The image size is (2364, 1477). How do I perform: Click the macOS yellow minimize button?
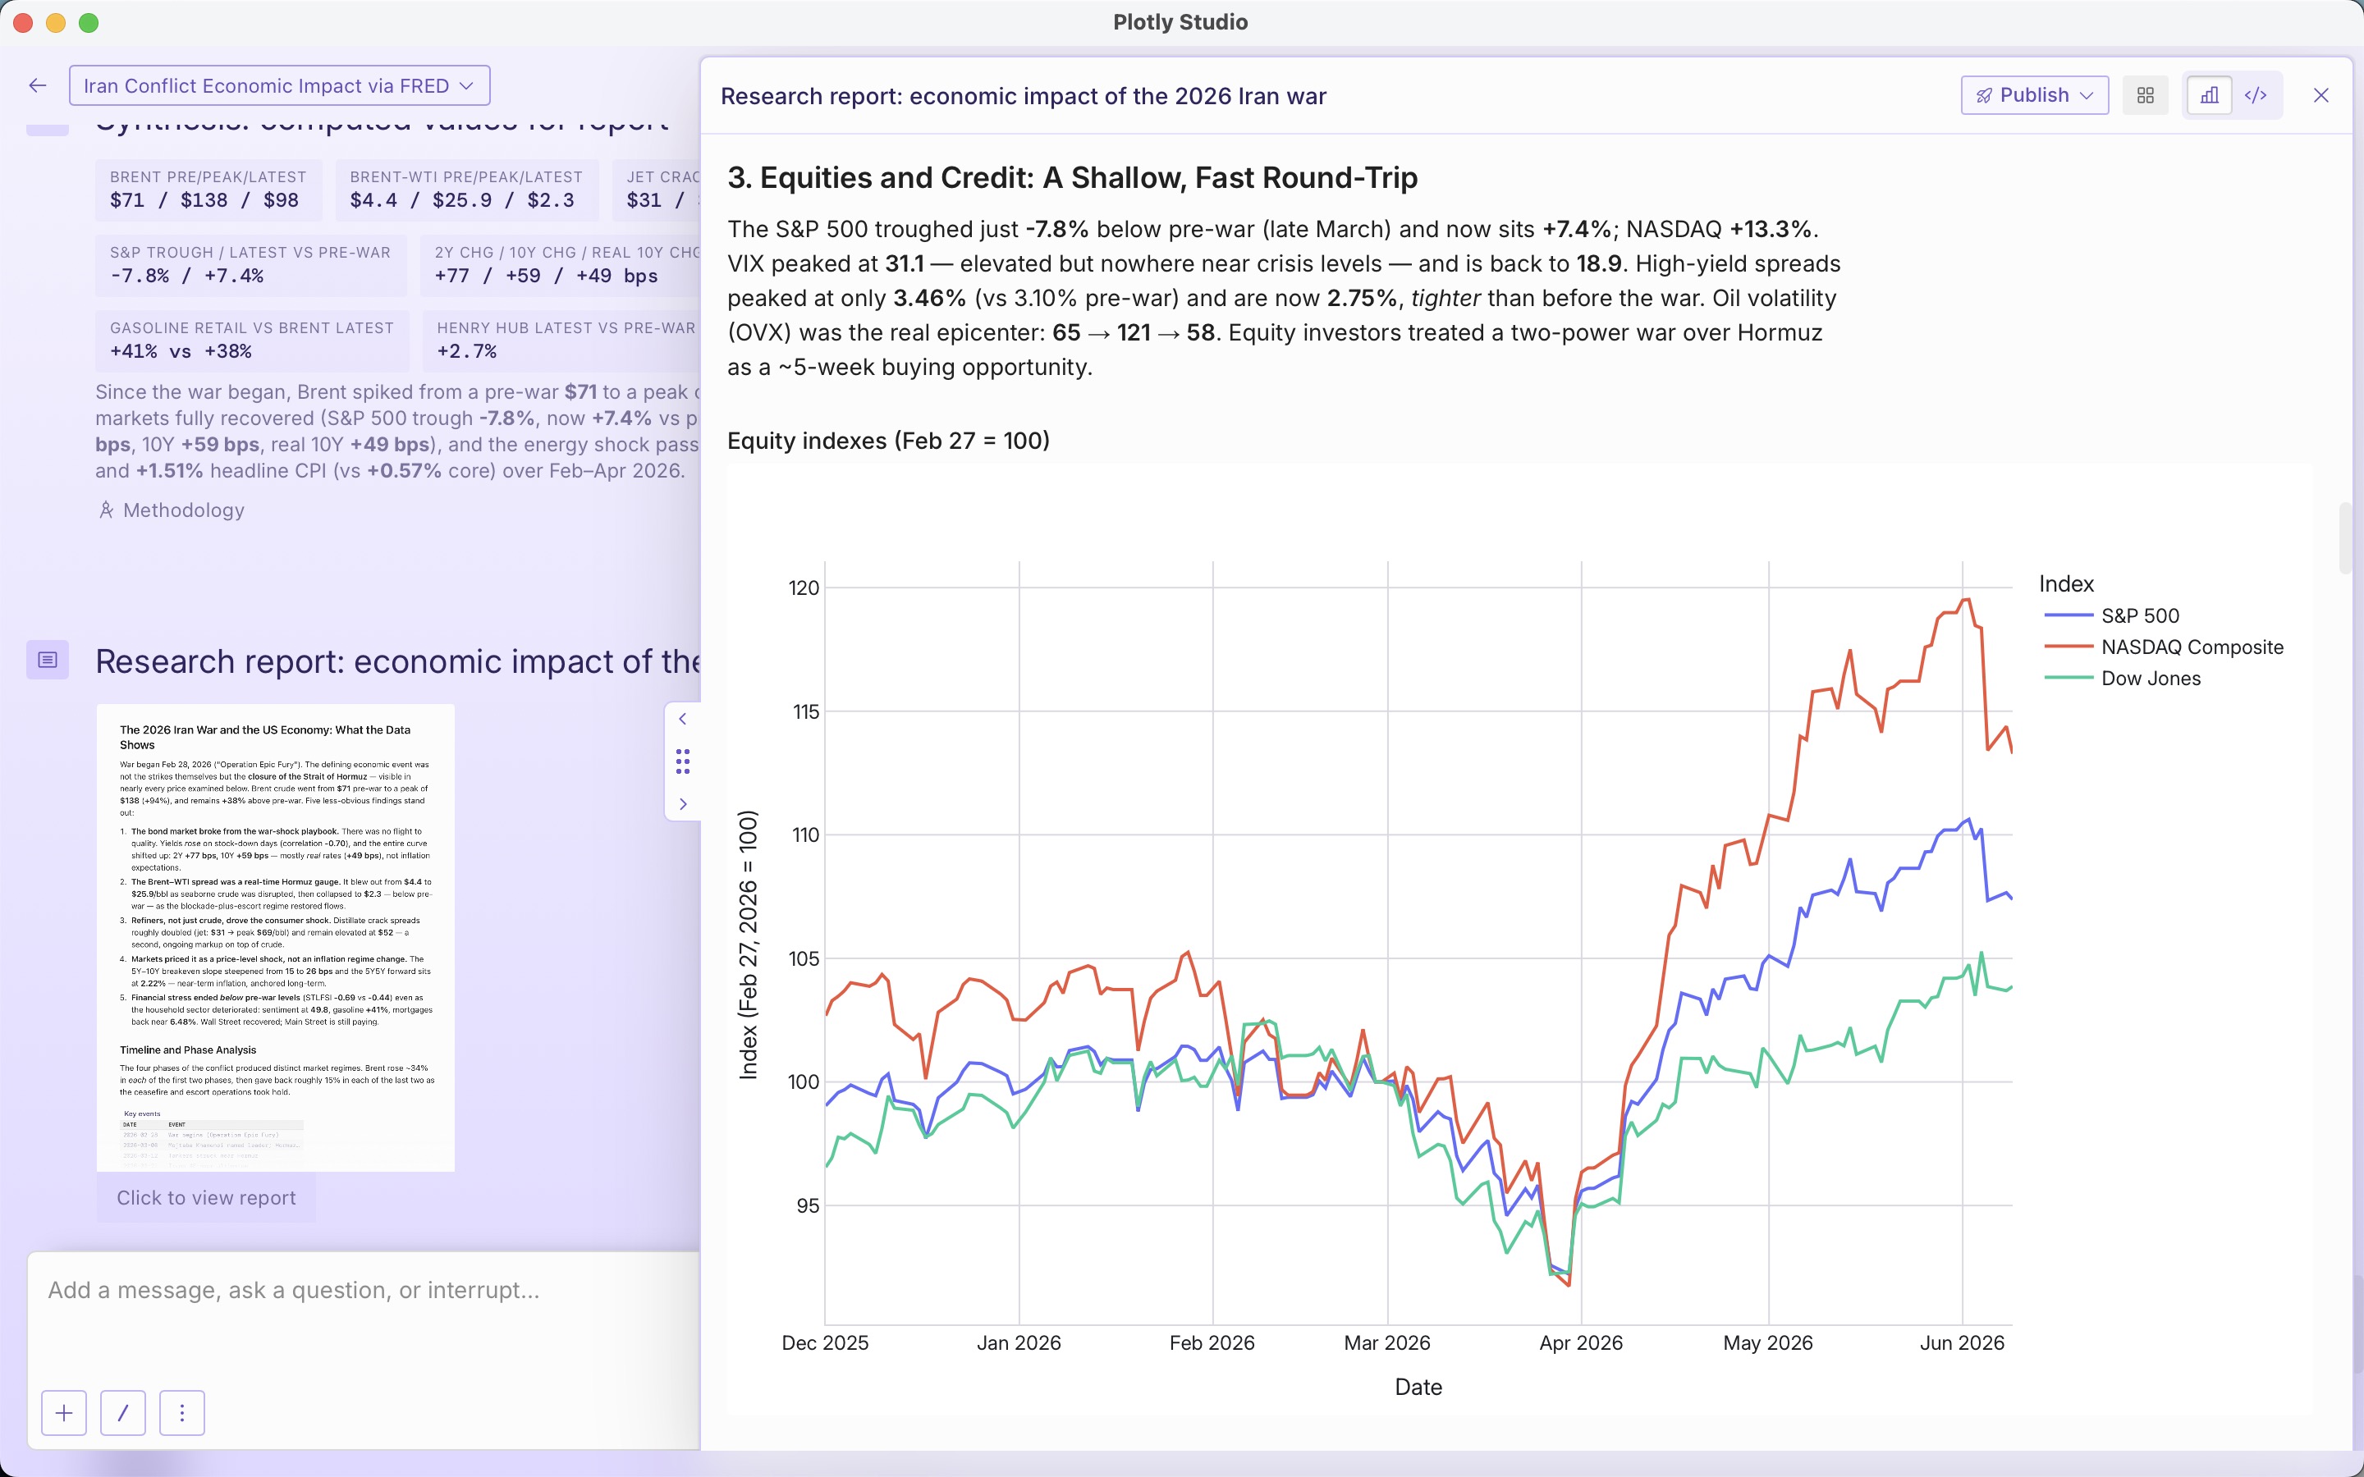(56, 22)
